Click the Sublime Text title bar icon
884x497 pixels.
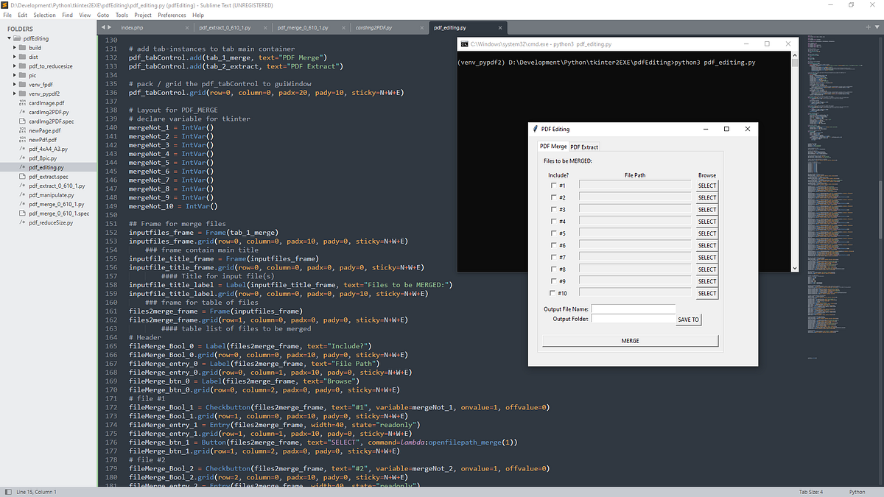tap(4, 4)
